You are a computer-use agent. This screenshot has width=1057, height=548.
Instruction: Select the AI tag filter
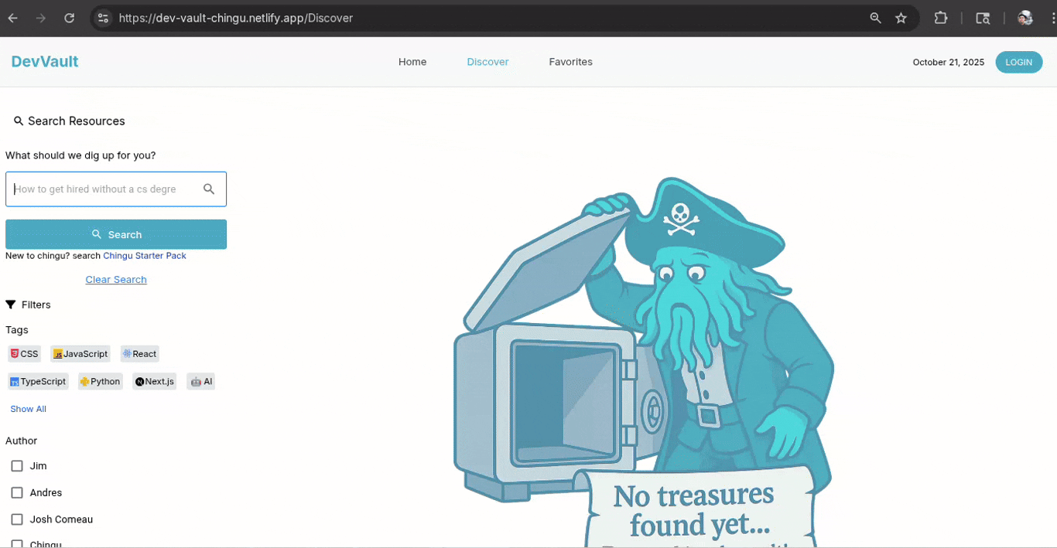200,381
